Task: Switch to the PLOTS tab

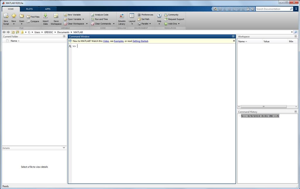Action: pos(29,9)
